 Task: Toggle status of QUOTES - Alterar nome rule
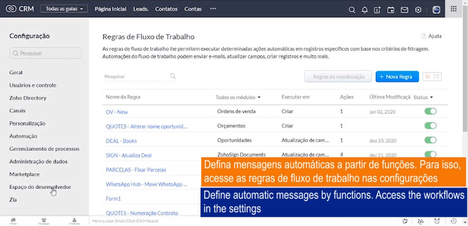pyautogui.click(x=430, y=126)
